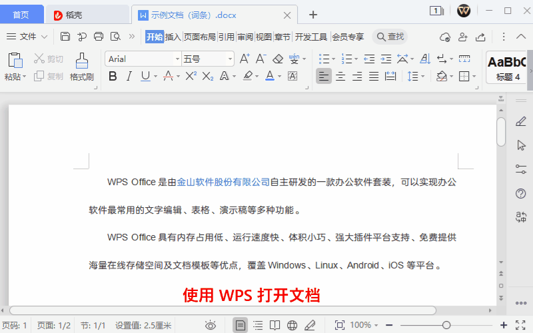Click the Print icon in quick toolbar

click(x=99, y=37)
